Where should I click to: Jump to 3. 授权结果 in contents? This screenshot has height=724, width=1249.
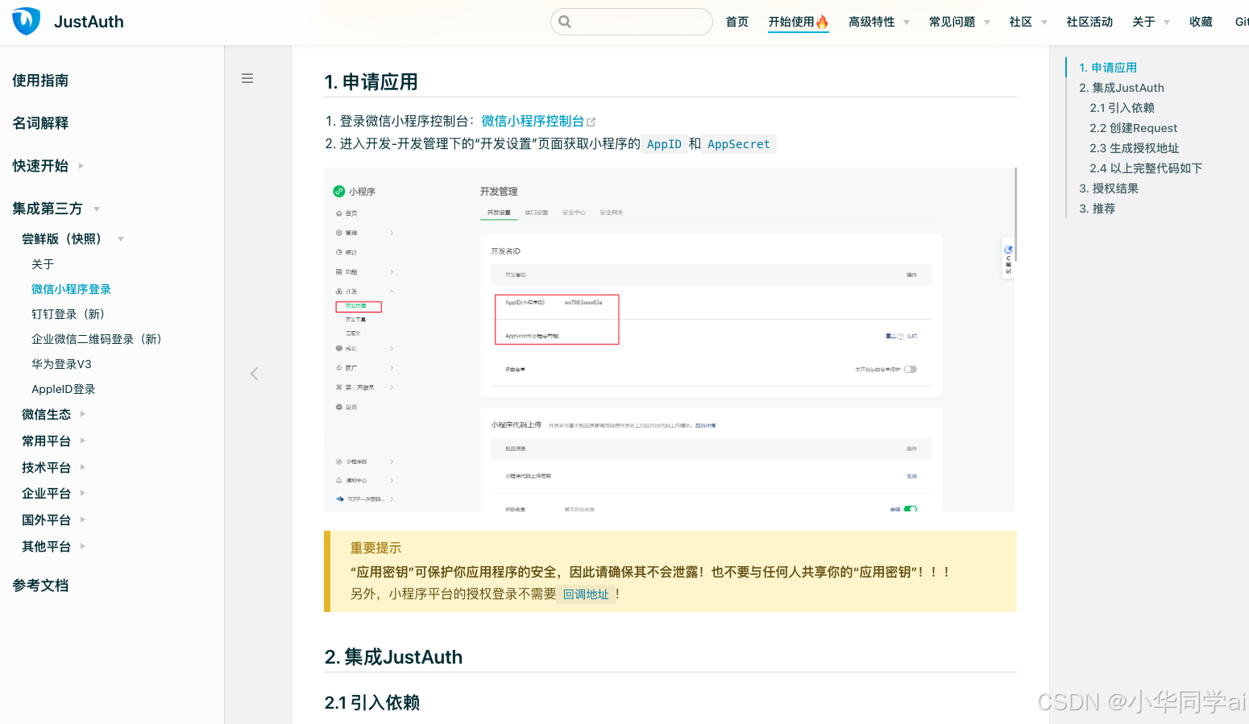click(1109, 188)
